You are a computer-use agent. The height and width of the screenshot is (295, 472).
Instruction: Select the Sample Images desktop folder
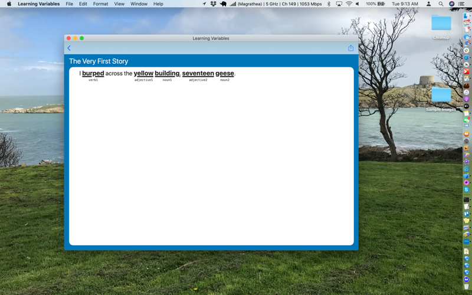coord(441,99)
